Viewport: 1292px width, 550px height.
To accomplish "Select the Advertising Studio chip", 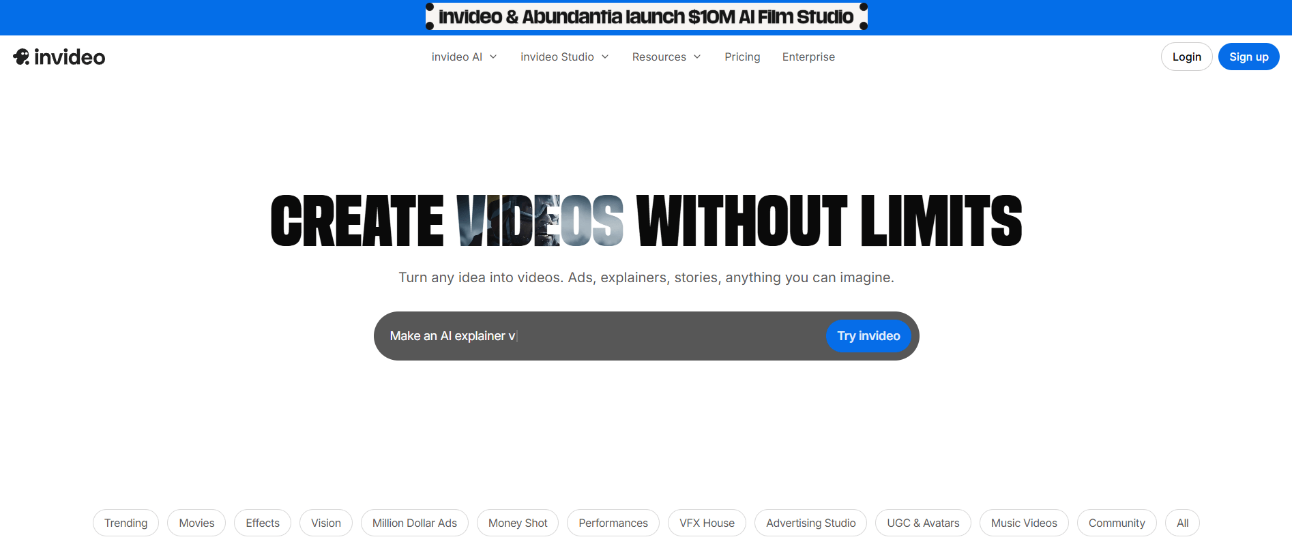I will point(810,523).
